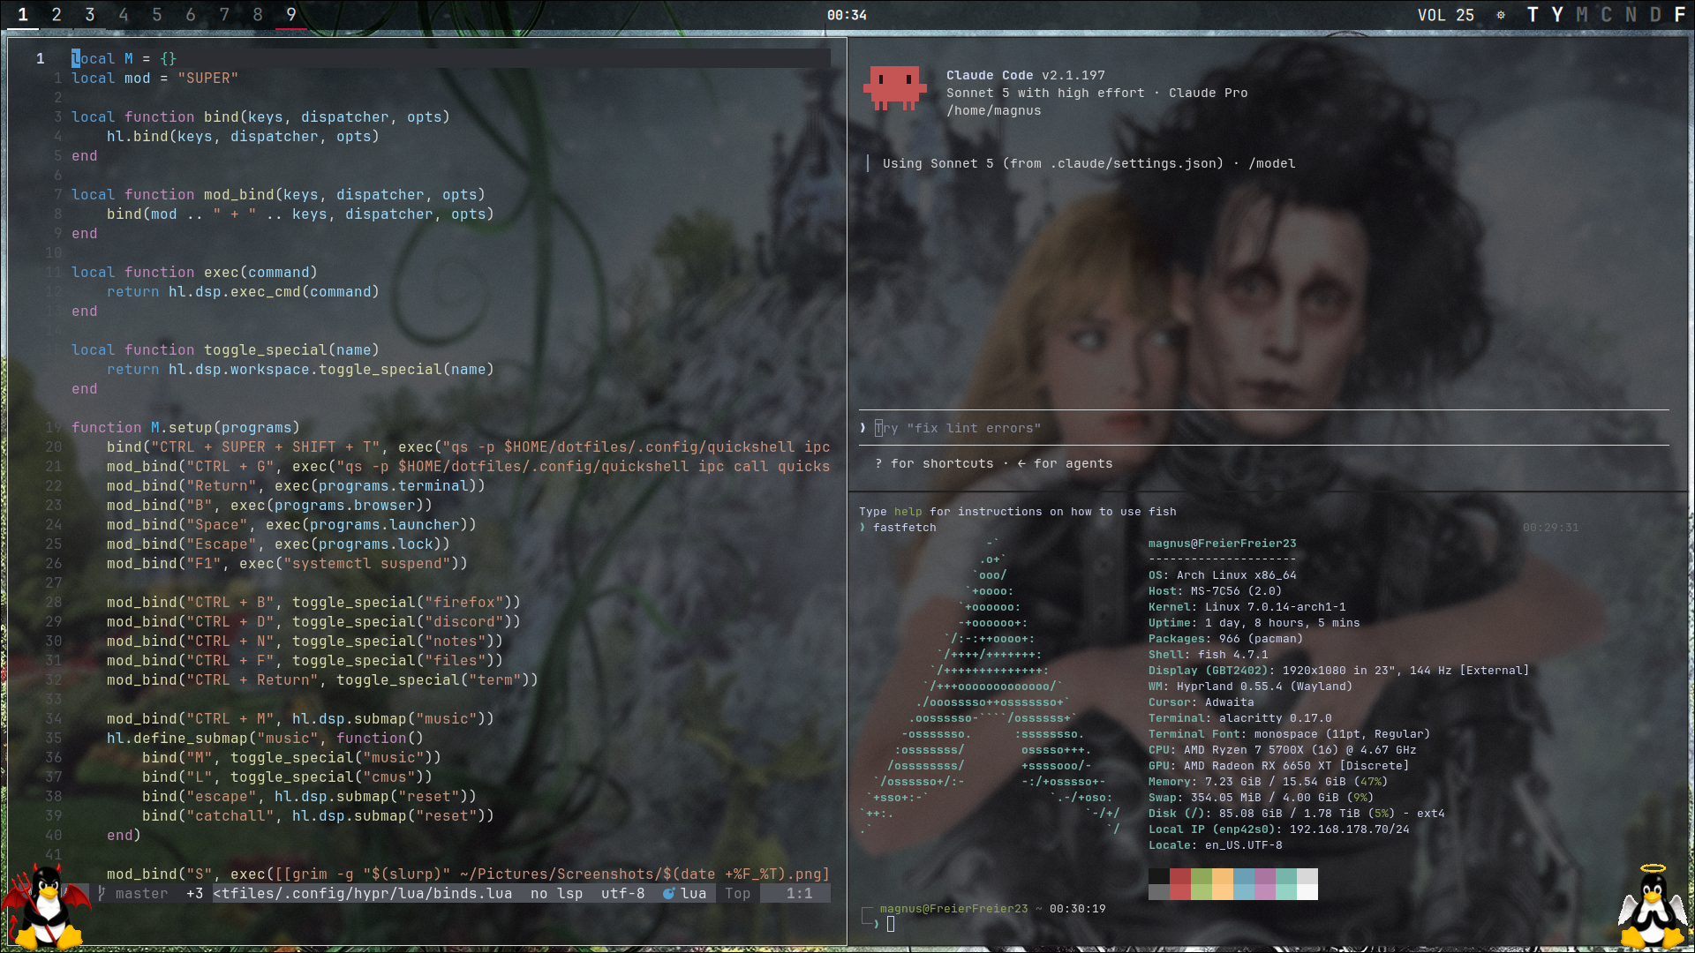Click "Claude Code v2.1.197" header text

[x=1026, y=75]
